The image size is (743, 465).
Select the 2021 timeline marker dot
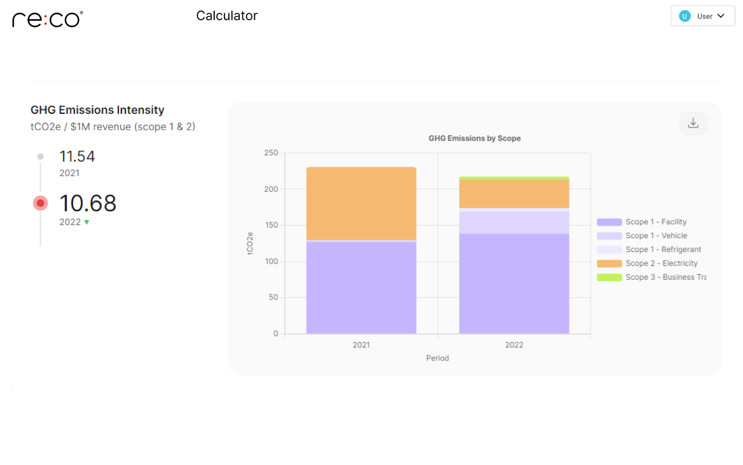[40, 156]
